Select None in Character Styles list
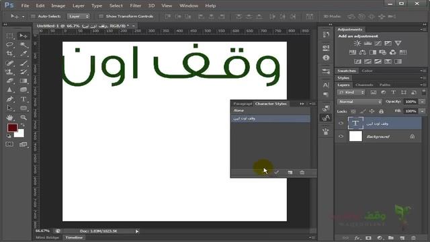The image size is (430, 242). pos(271,110)
